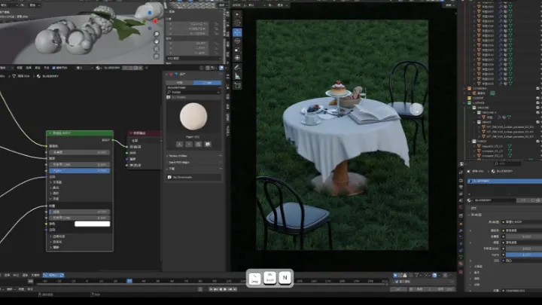Image resolution: width=542 pixels, height=305 pixels.
Task: Expand Emission section in Principled BSDF node
Action: click(50, 242)
